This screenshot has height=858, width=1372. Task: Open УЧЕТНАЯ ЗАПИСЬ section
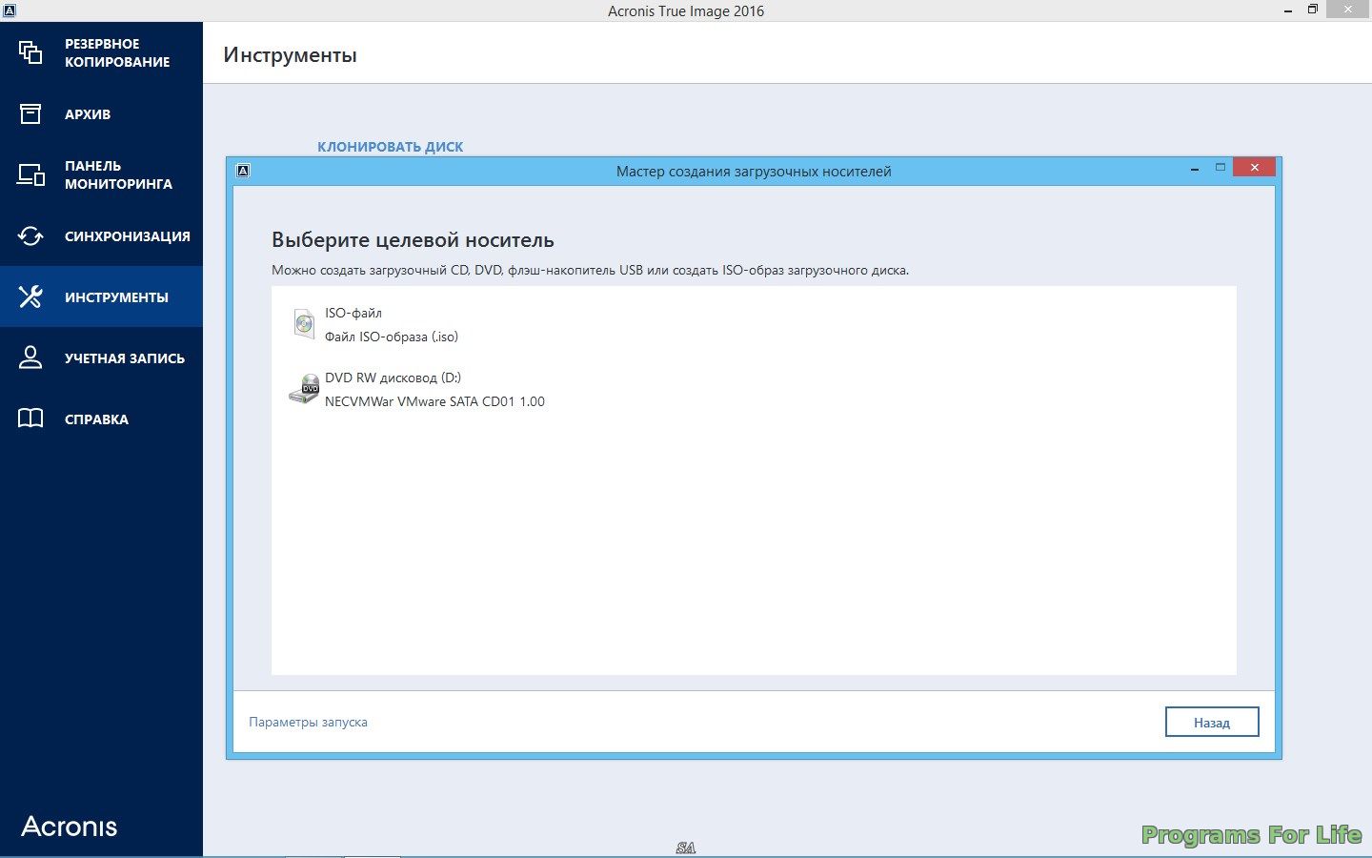[101, 357]
